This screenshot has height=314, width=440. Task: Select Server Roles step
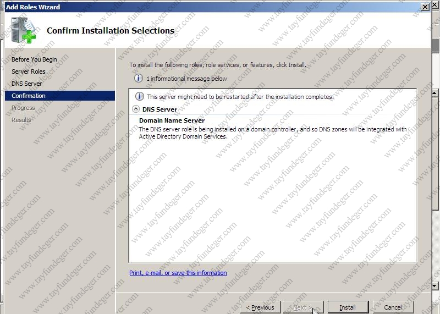point(29,71)
